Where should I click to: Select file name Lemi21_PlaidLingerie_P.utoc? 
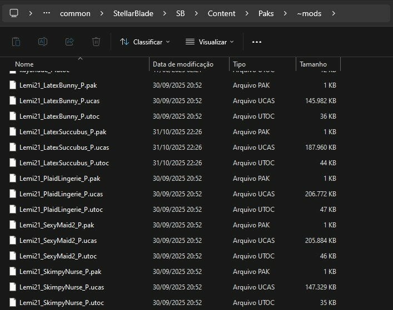(x=61, y=210)
